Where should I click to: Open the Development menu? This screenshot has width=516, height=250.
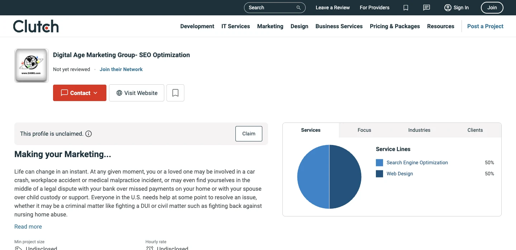click(197, 26)
